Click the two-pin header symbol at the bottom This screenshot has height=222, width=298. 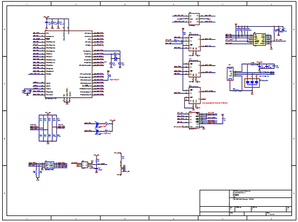point(124,169)
